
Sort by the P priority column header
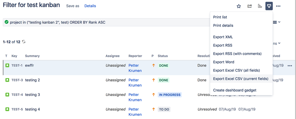153,56
